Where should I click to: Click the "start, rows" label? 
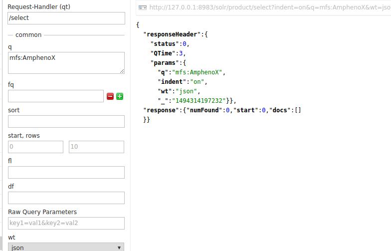24,136
